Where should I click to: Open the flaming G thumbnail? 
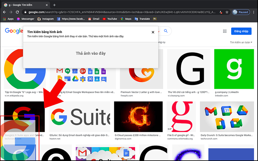click(x=138, y=117)
